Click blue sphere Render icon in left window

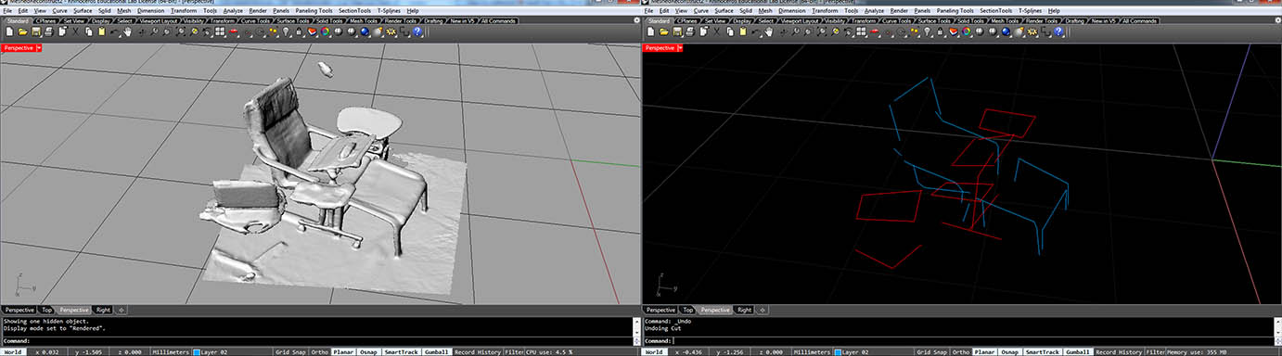[x=365, y=32]
